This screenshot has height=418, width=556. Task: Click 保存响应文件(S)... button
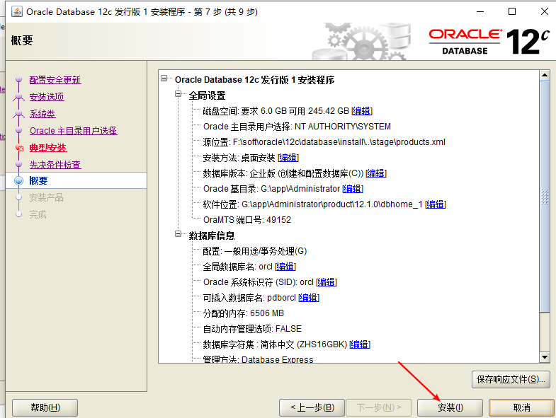pos(511,379)
